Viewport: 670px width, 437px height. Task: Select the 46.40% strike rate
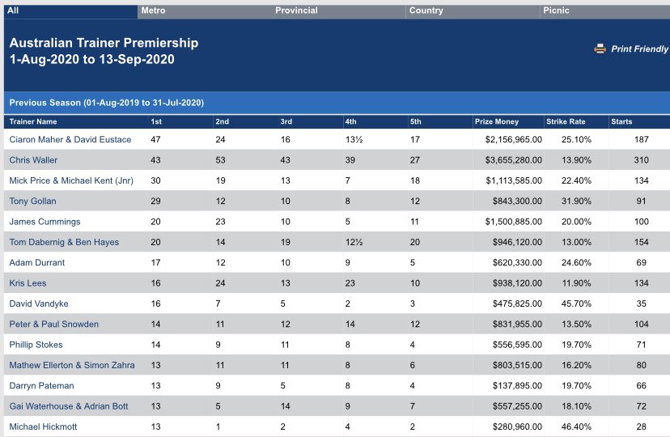pos(576,426)
